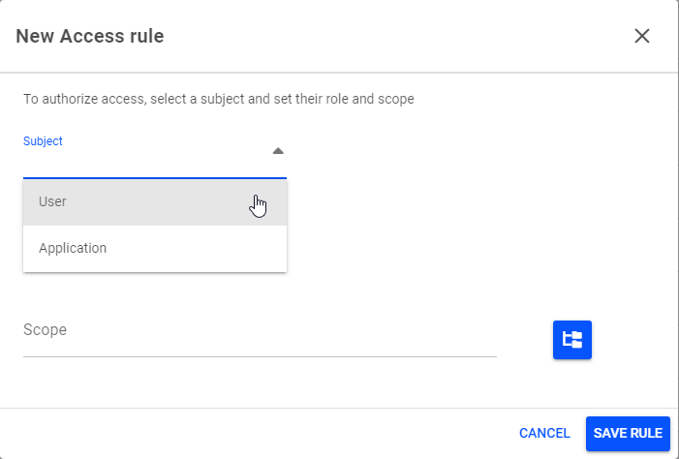Click the blue tree-structure button beside Scope
This screenshot has height=459, width=679.
coord(572,340)
